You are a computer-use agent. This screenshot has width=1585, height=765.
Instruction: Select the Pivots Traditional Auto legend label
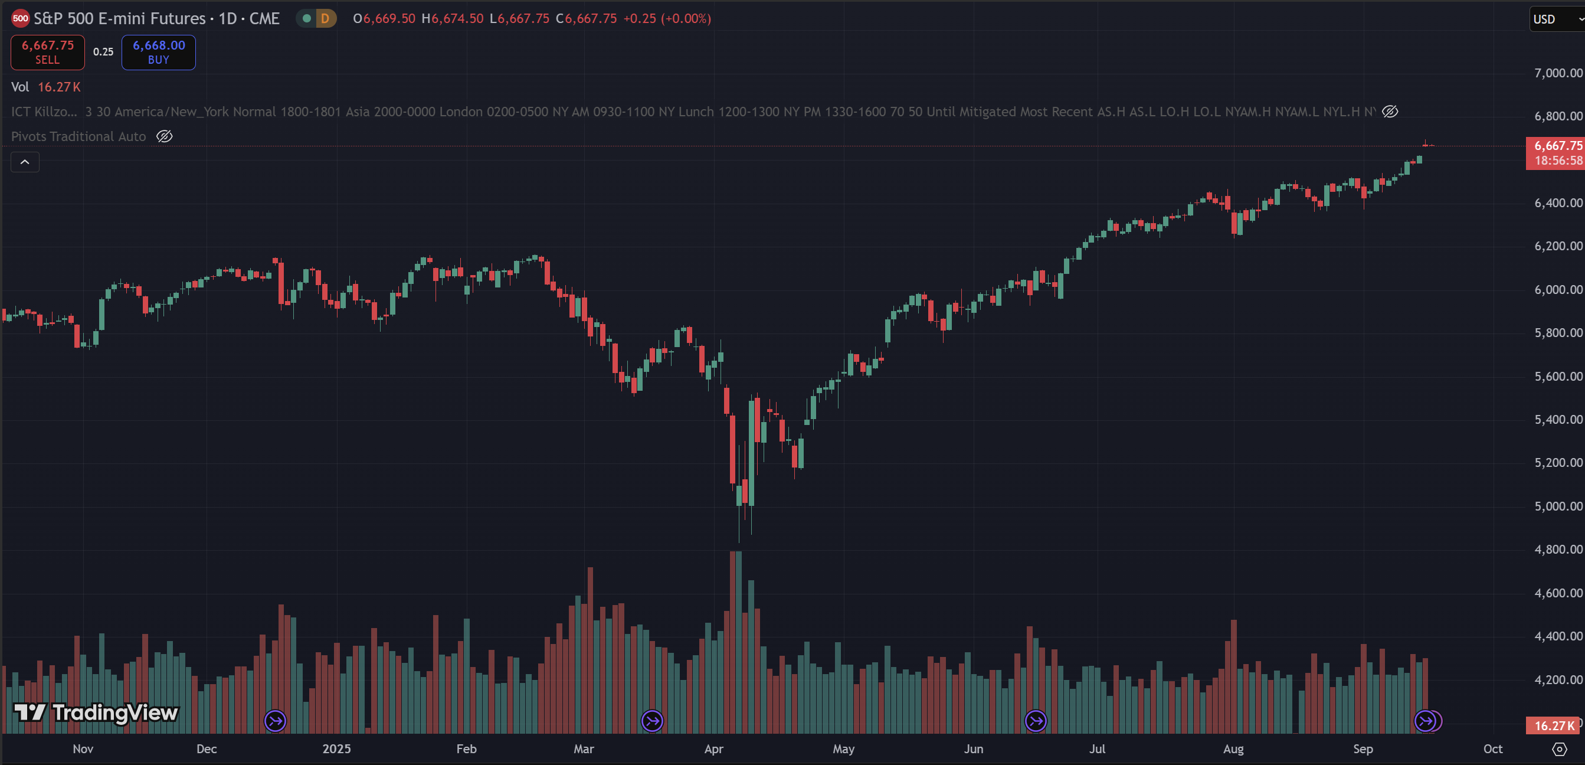[78, 136]
